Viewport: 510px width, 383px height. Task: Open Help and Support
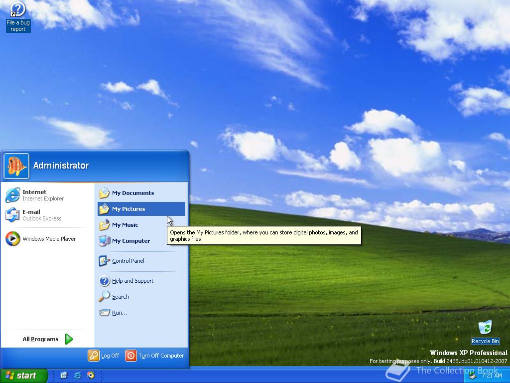(x=141, y=280)
